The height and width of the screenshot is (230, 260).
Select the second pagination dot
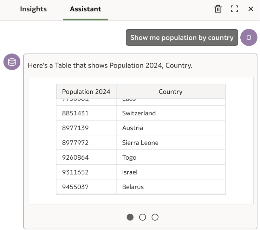tap(142, 217)
